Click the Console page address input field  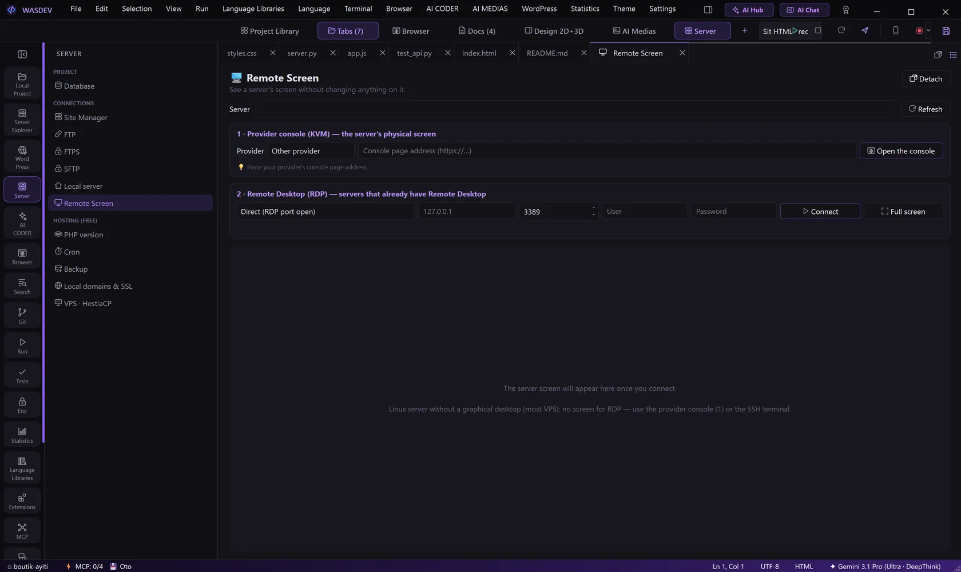(x=607, y=151)
